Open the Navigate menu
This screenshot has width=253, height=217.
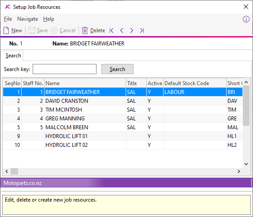coord(28,19)
